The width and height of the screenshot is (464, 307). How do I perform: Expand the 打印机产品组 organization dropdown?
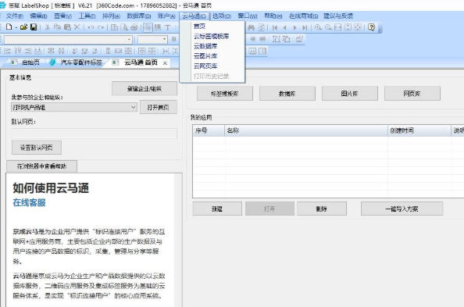click(134, 107)
